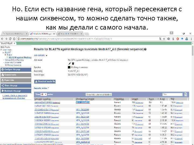Viewport: 194px width, 145px height.
Task: Select the Results for BLASTN browser tab
Action: pyautogui.click(x=42, y=34)
